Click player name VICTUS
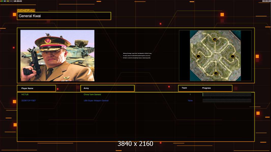This screenshot has height=152, width=271. 25,94
